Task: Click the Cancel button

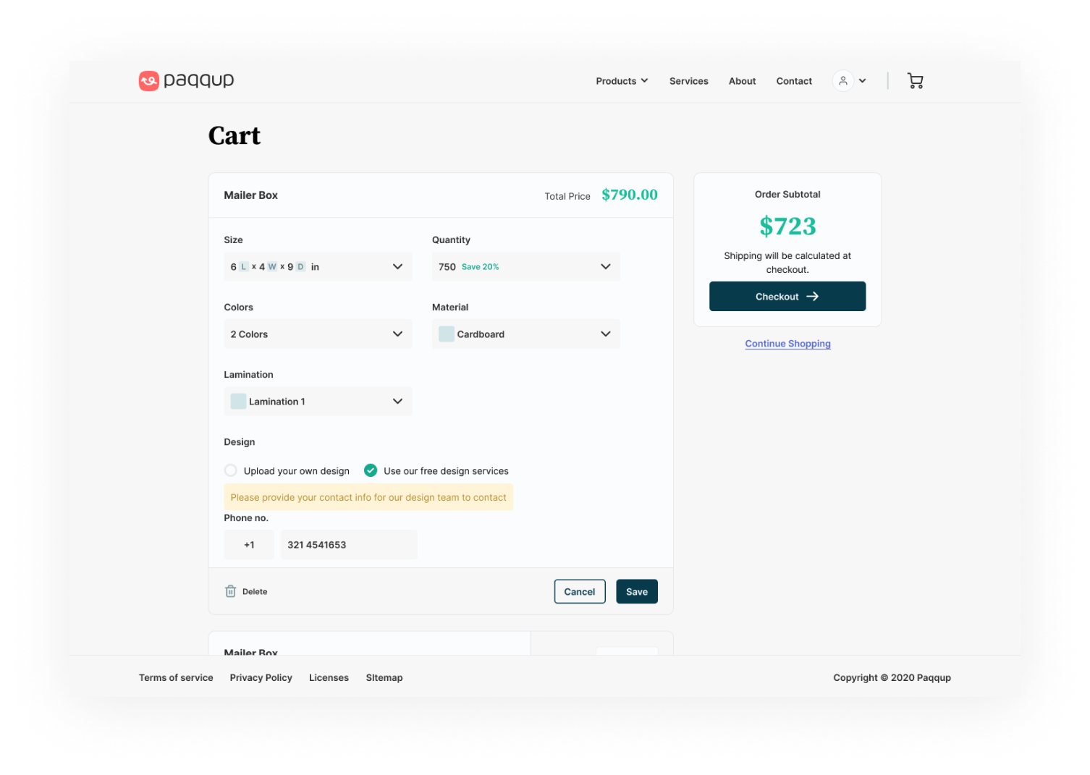Action: pos(580,591)
